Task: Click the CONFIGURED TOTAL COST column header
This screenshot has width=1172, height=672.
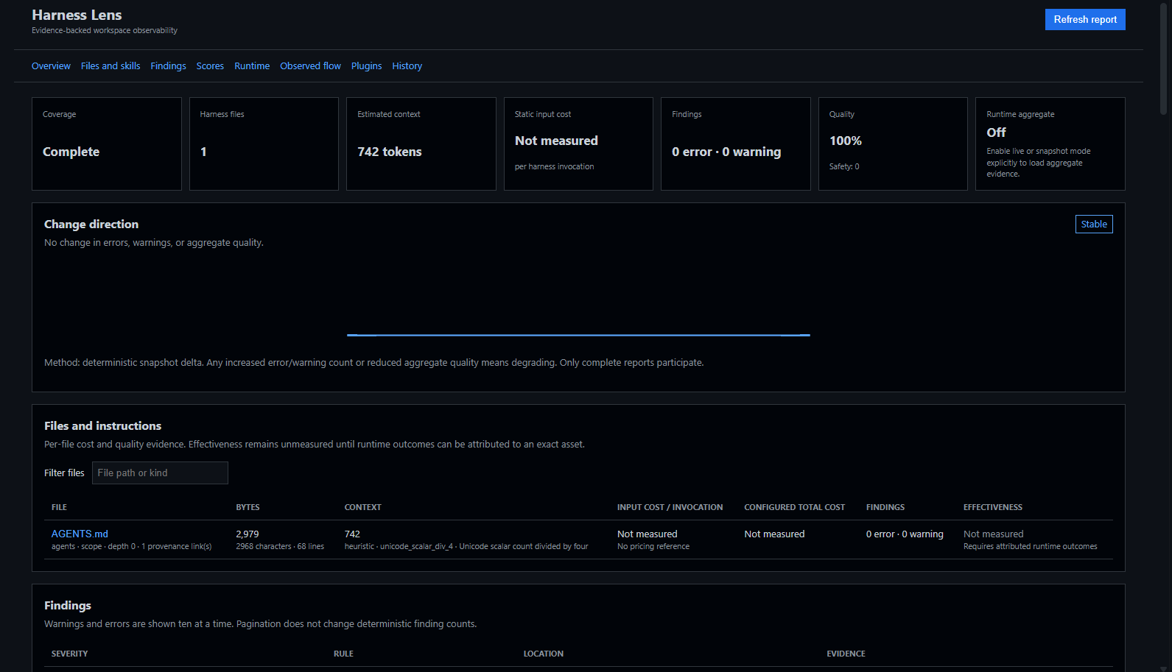Action: (x=794, y=507)
